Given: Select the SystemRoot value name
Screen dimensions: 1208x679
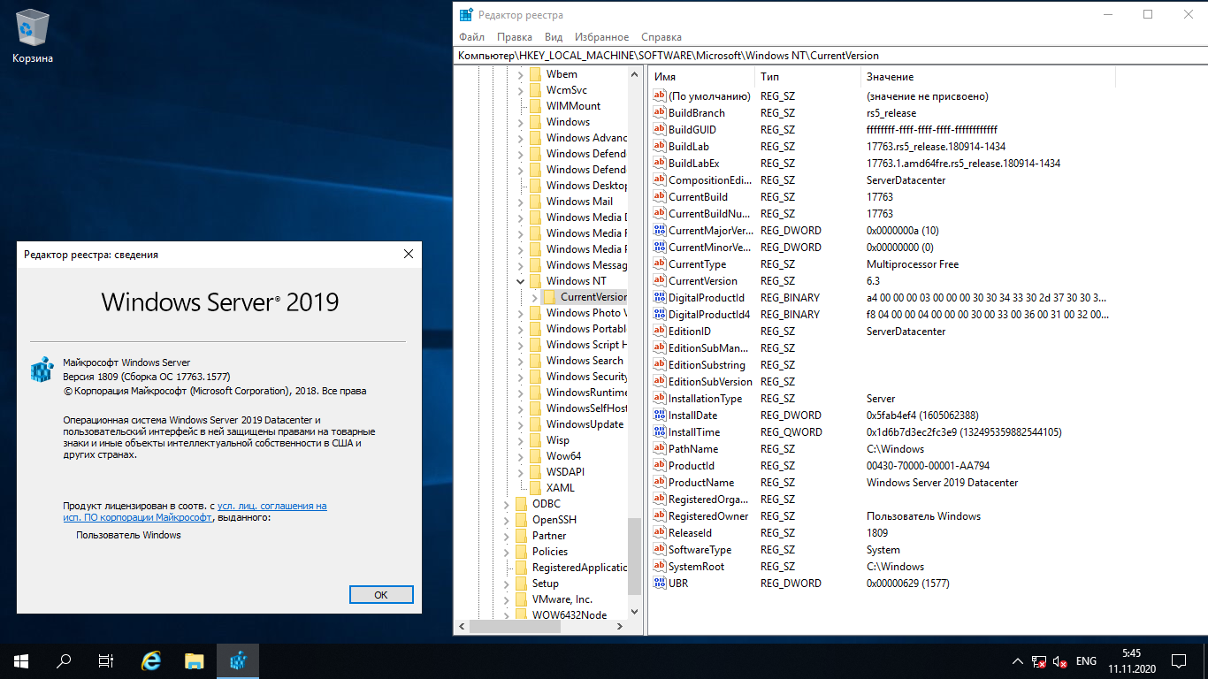Looking at the screenshot, I should pos(697,567).
